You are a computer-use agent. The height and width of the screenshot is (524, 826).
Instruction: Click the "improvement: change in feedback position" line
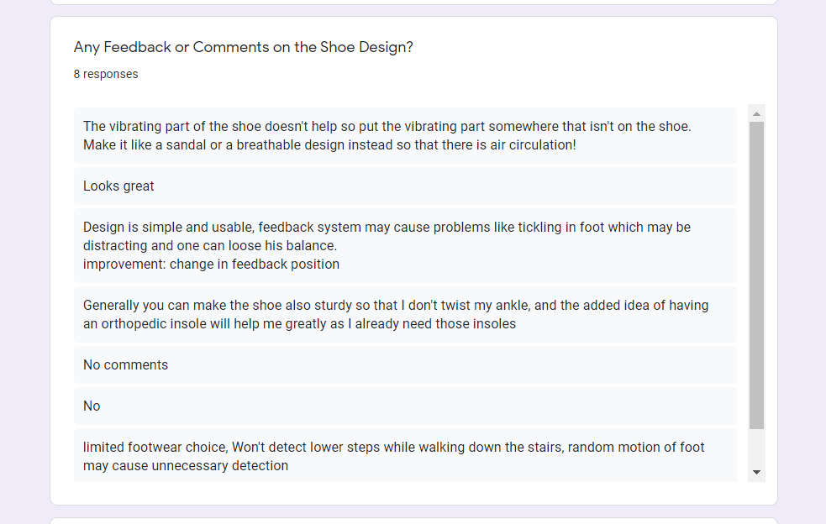(211, 264)
